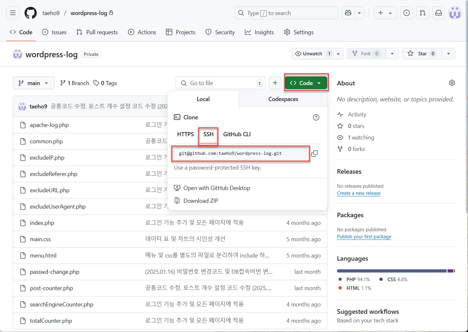Switch to the Codespaces tab

(x=283, y=99)
